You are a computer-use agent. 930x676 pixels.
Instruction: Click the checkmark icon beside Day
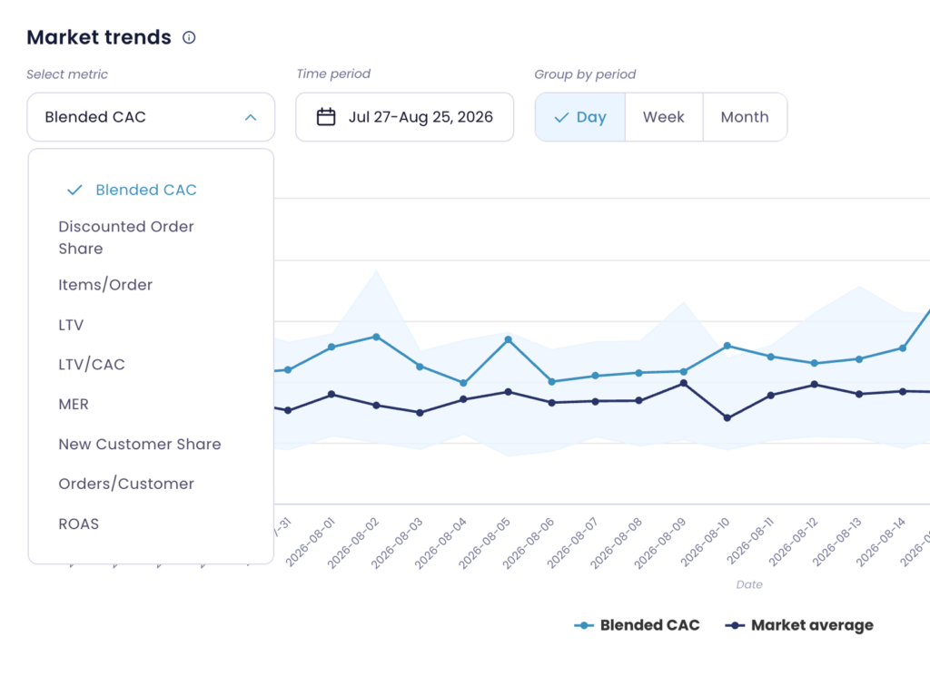[561, 117]
